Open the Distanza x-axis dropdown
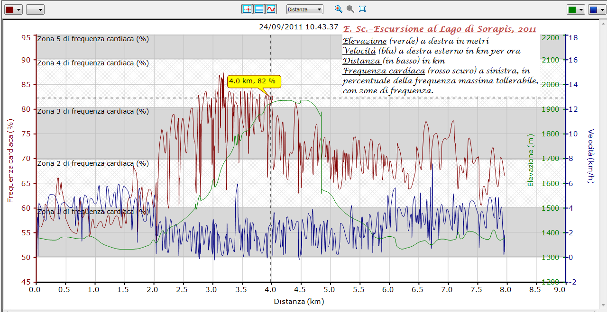 pyautogui.click(x=304, y=9)
